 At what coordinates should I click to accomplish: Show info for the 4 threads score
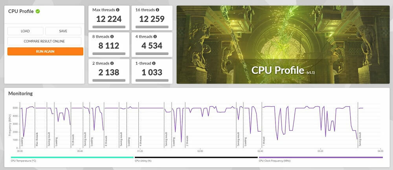tap(156, 36)
